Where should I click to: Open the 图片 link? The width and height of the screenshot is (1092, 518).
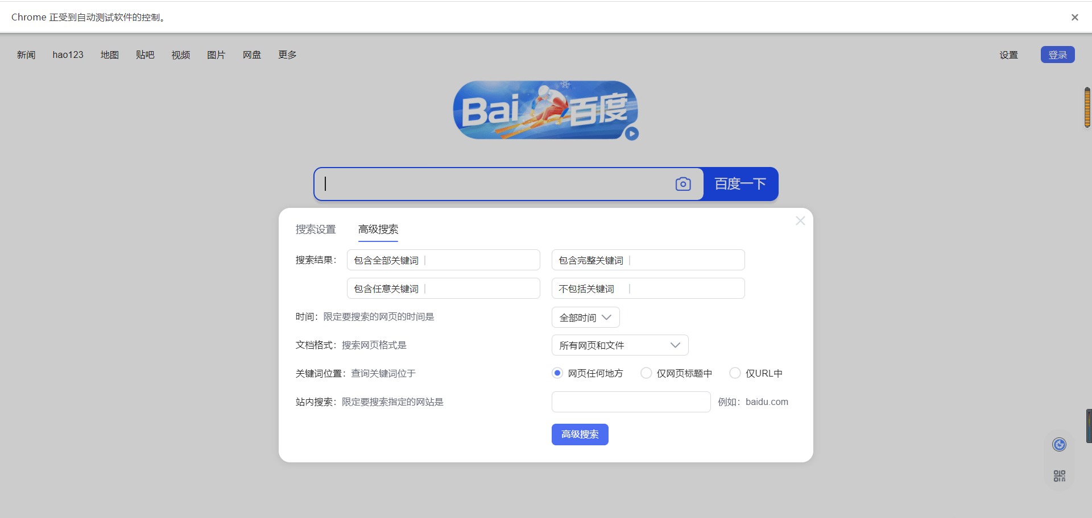tap(216, 55)
